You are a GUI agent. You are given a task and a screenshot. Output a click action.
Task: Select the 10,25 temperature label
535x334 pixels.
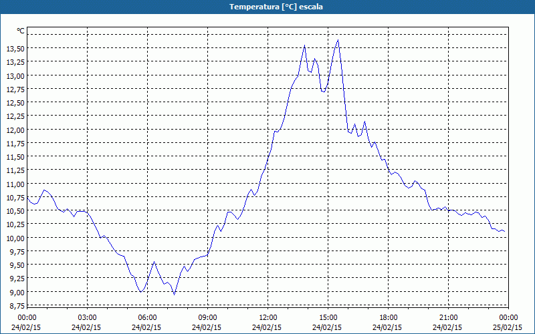(x=15, y=224)
